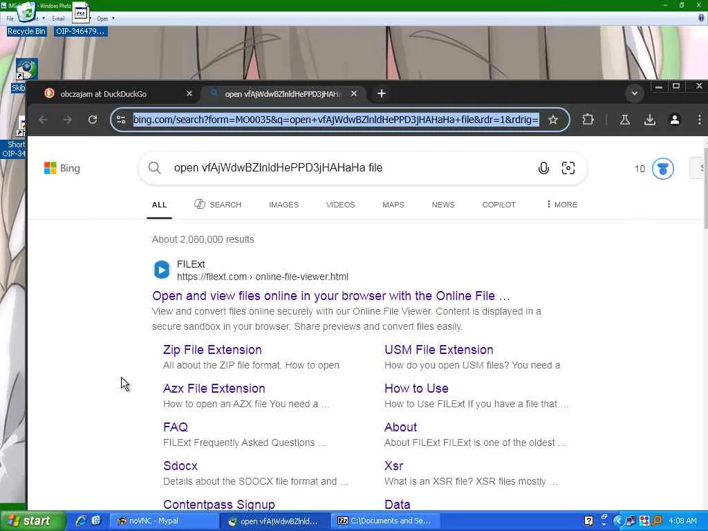The width and height of the screenshot is (708, 531).
Task: Switch to the NEWS tab
Action: [443, 205]
